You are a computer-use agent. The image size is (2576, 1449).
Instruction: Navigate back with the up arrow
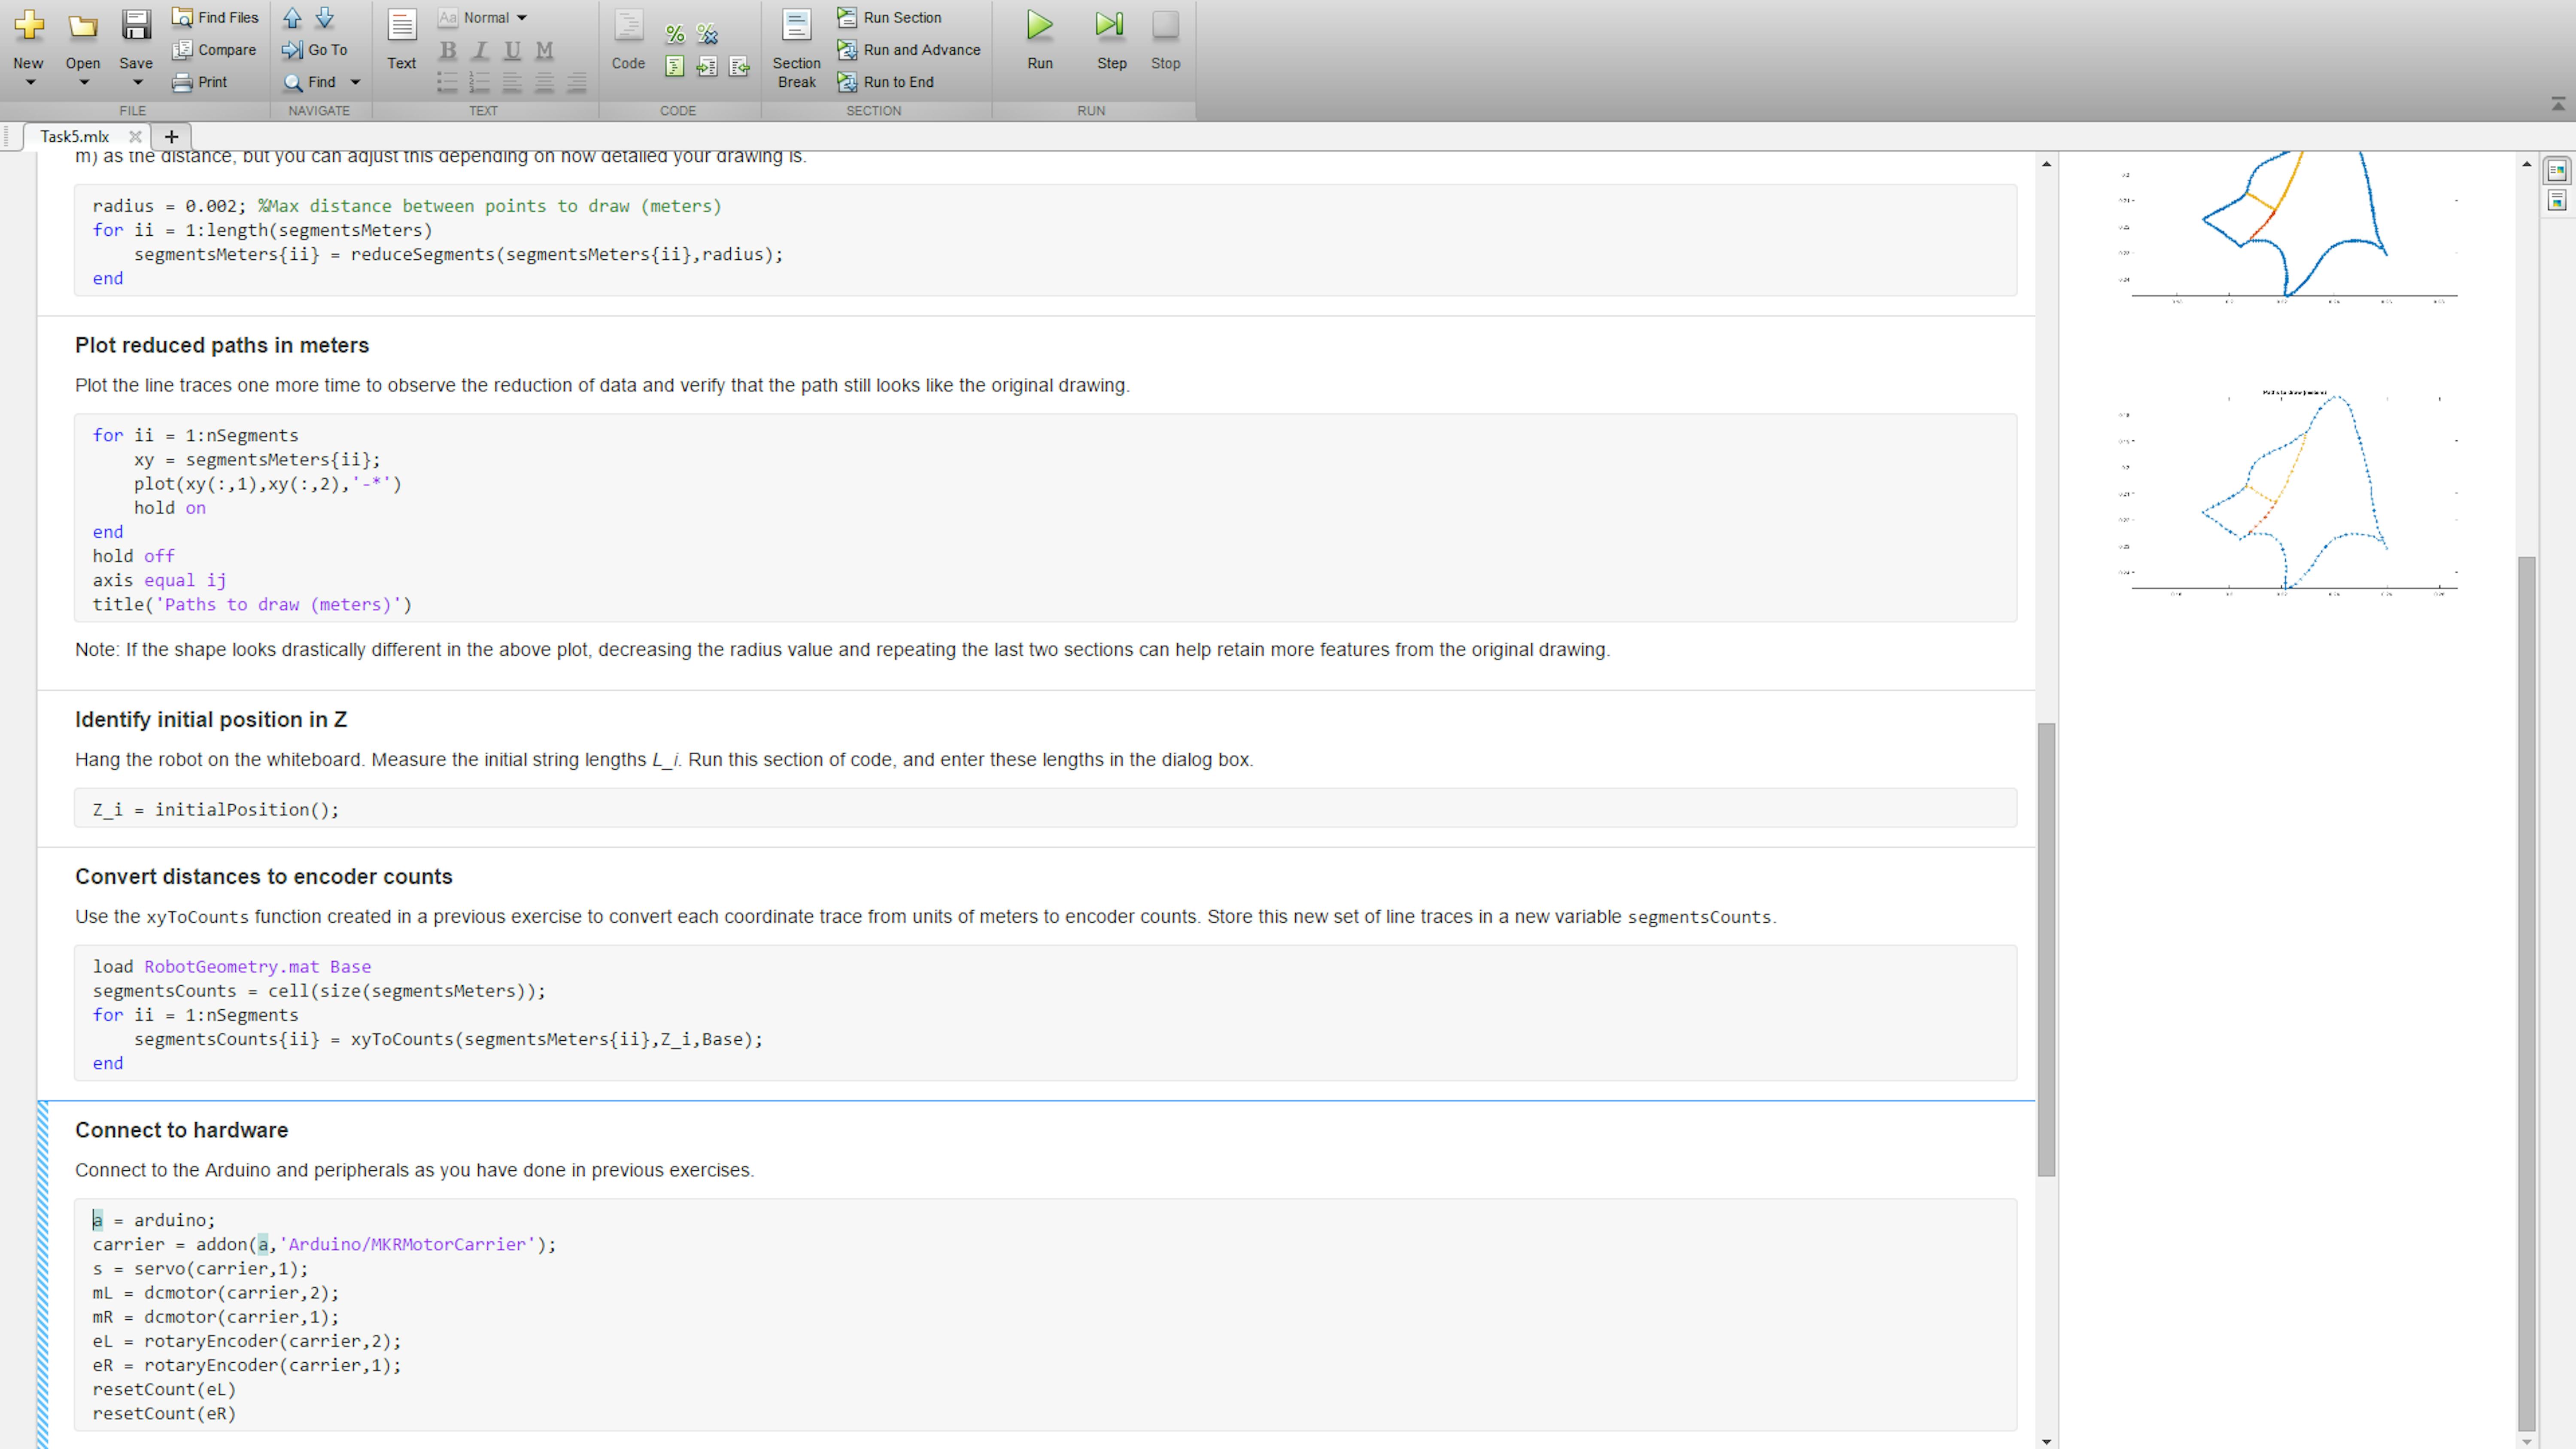292,17
